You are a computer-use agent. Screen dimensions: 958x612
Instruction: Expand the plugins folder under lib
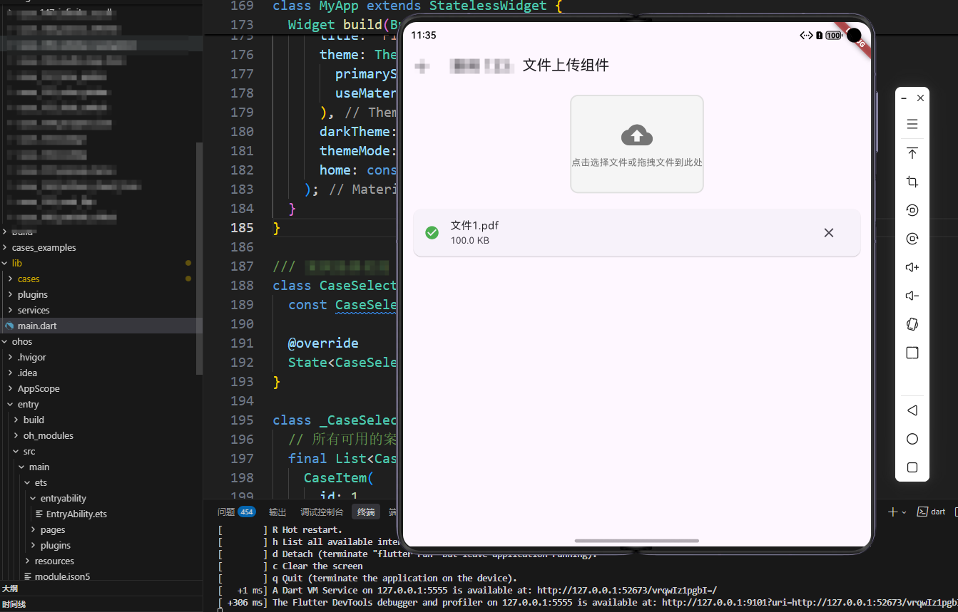pyautogui.click(x=33, y=294)
